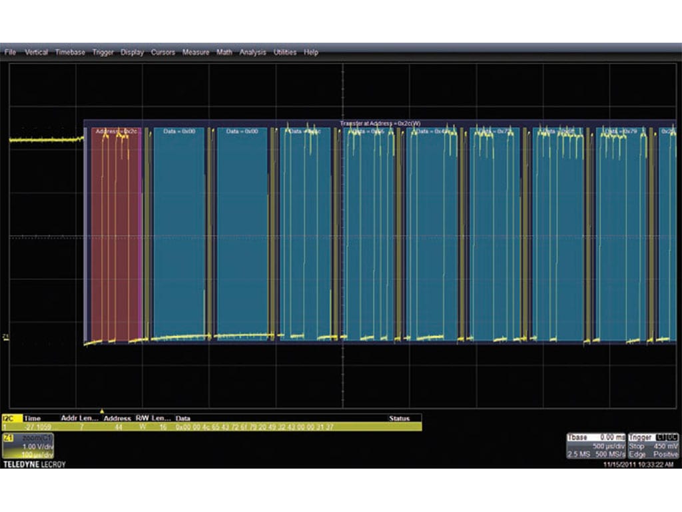Open the File menu
The width and height of the screenshot is (682, 512).
point(9,52)
